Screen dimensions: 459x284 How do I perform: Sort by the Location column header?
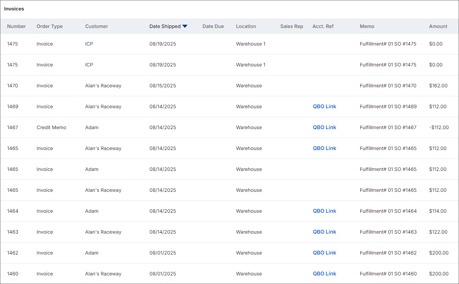pyautogui.click(x=246, y=26)
